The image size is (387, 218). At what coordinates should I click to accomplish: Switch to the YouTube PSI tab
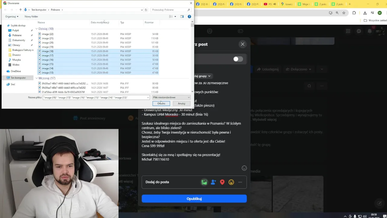pyautogui.click(x=269, y=4)
